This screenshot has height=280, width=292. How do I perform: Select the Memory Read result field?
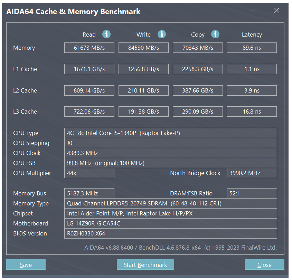[89, 48]
